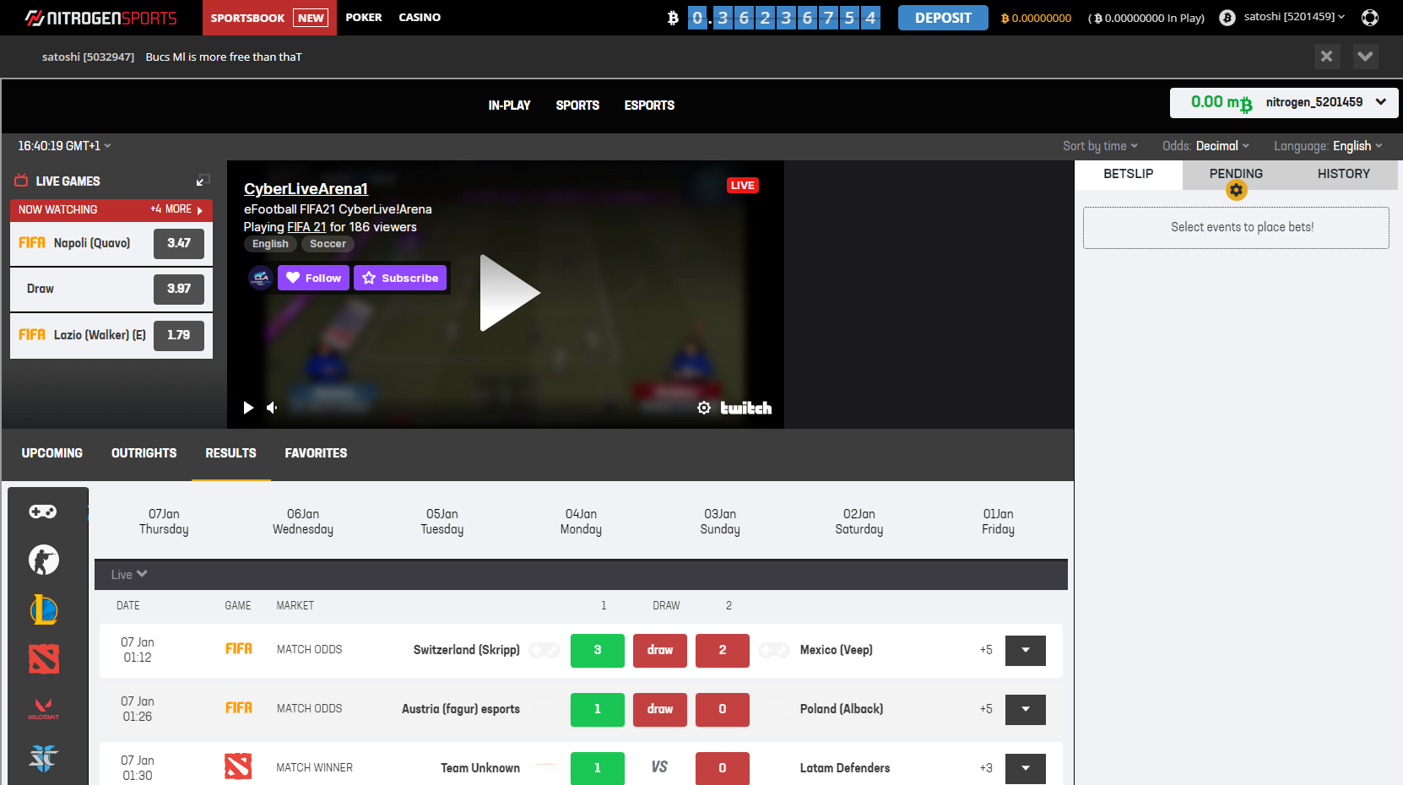Screen dimensions: 1403x785
Task: Open the Casino section
Action: (x=420, y=18)
